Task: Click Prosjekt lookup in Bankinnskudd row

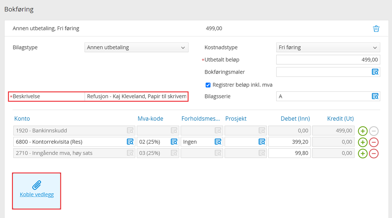Action: (x=262, y=131)
